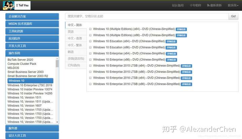Open details badge for Windows 10 Multiple Editions x64
242x139 pixels.
coord(181,29)
